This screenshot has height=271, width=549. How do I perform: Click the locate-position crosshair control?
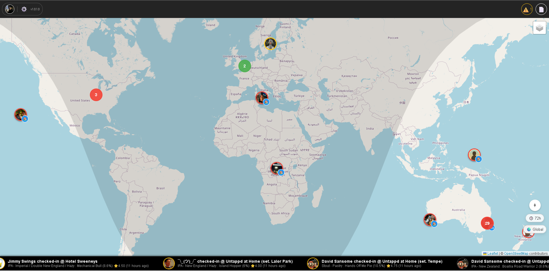[534, 205]
